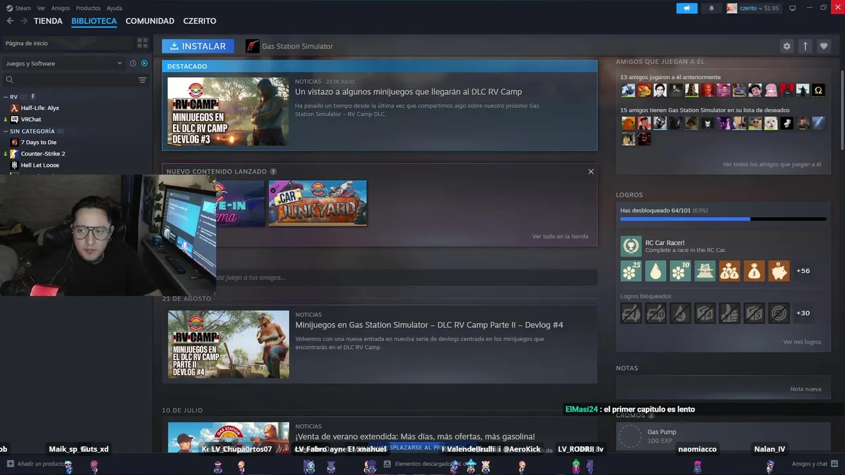Go back with the left navigation arrow
This screenshot has height=475, width=845.
click(x=10, y=21)
